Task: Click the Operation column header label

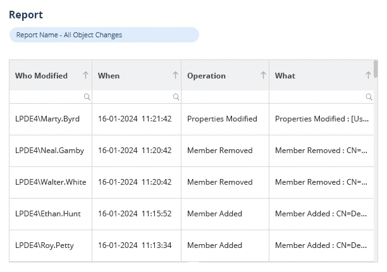Action: (x=206, y=76)
